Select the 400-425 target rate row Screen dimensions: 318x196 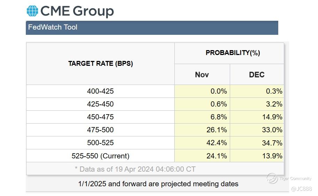tap(100, 91)
